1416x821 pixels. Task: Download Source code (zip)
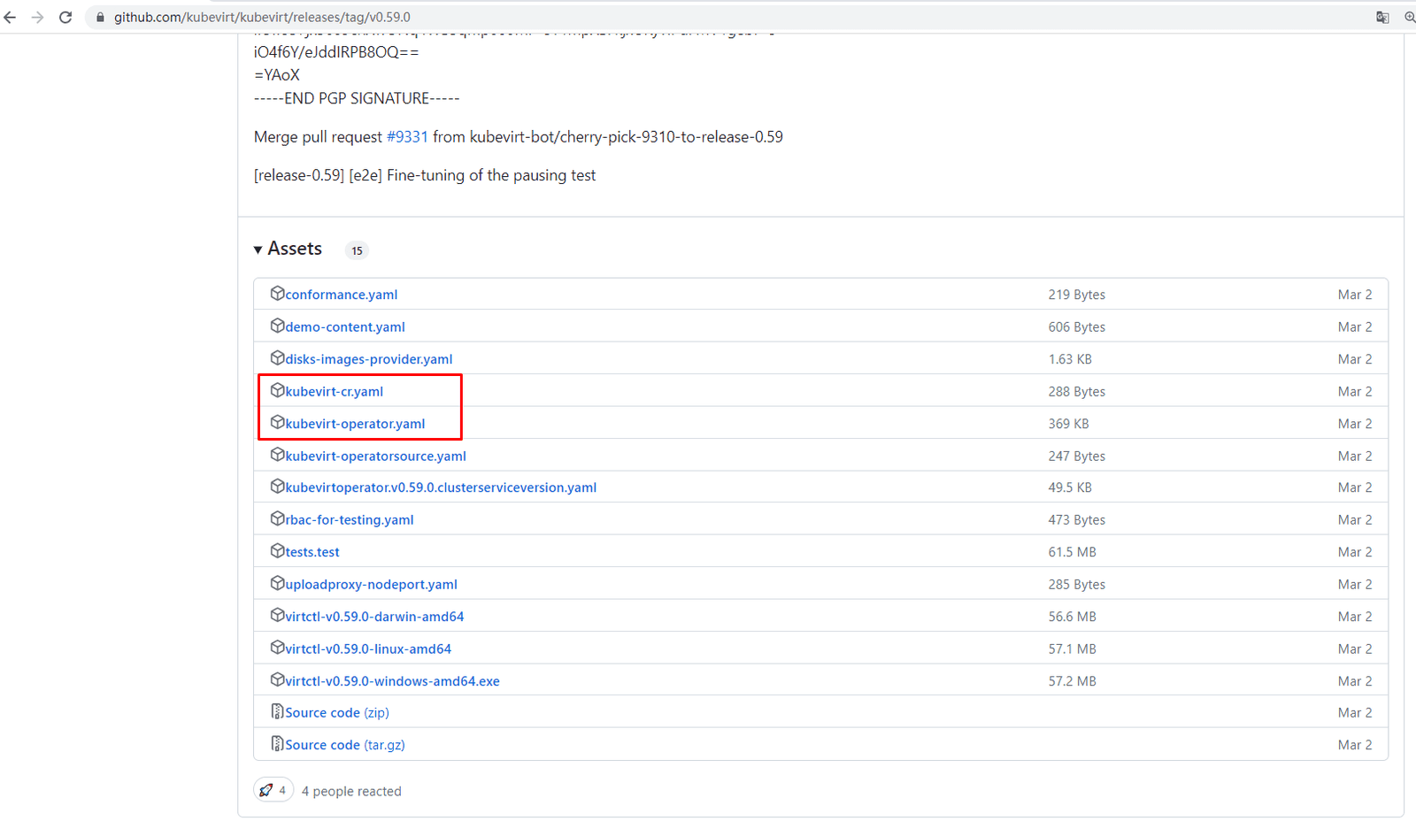tap(337, 713)
